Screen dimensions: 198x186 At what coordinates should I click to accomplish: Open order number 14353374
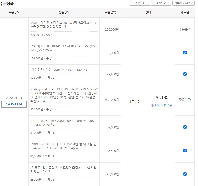tap(14, 104)
